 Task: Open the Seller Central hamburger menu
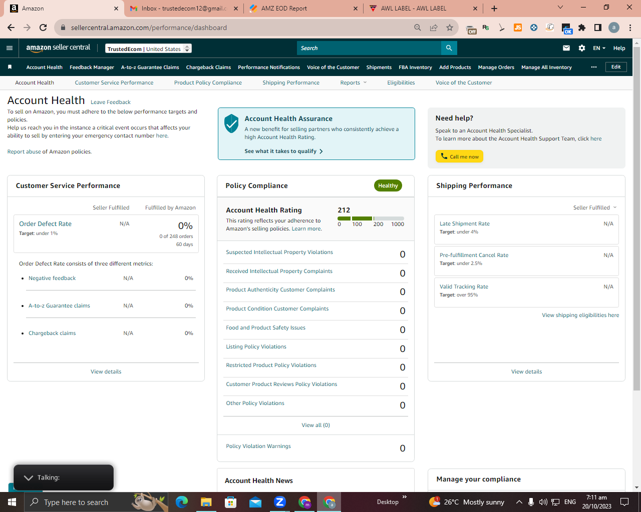10,48
